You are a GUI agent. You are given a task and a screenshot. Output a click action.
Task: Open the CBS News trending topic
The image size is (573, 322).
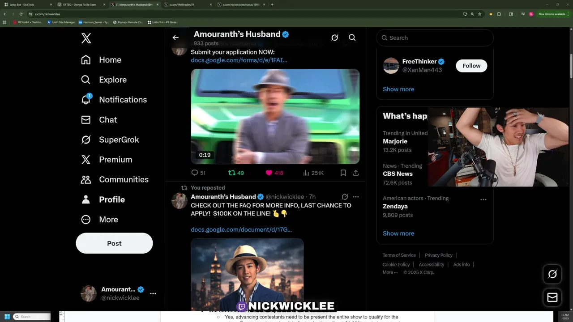[398, 174]
